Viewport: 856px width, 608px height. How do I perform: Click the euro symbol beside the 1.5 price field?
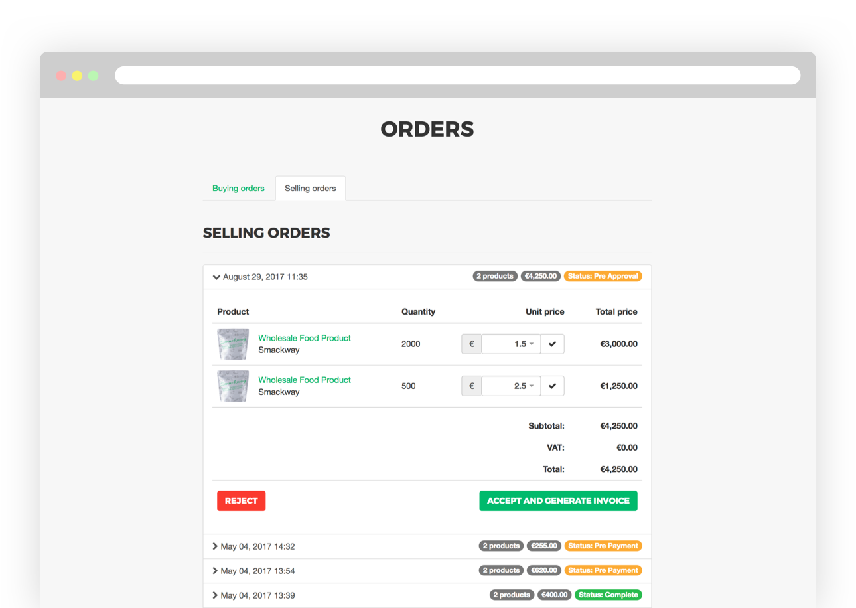(x=471, y=344)
